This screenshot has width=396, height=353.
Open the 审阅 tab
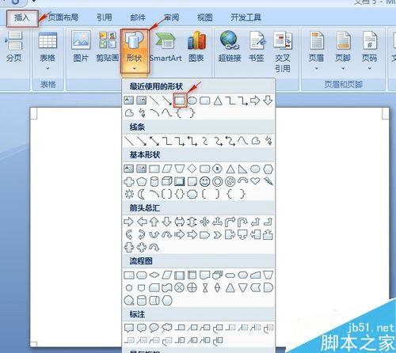171,17
